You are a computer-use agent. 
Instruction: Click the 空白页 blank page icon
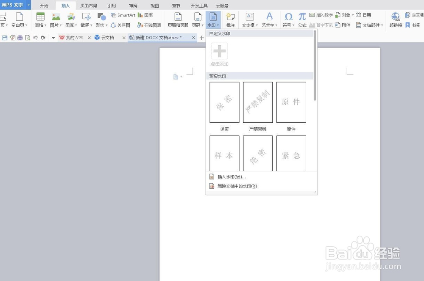click(x=20, y=17)
